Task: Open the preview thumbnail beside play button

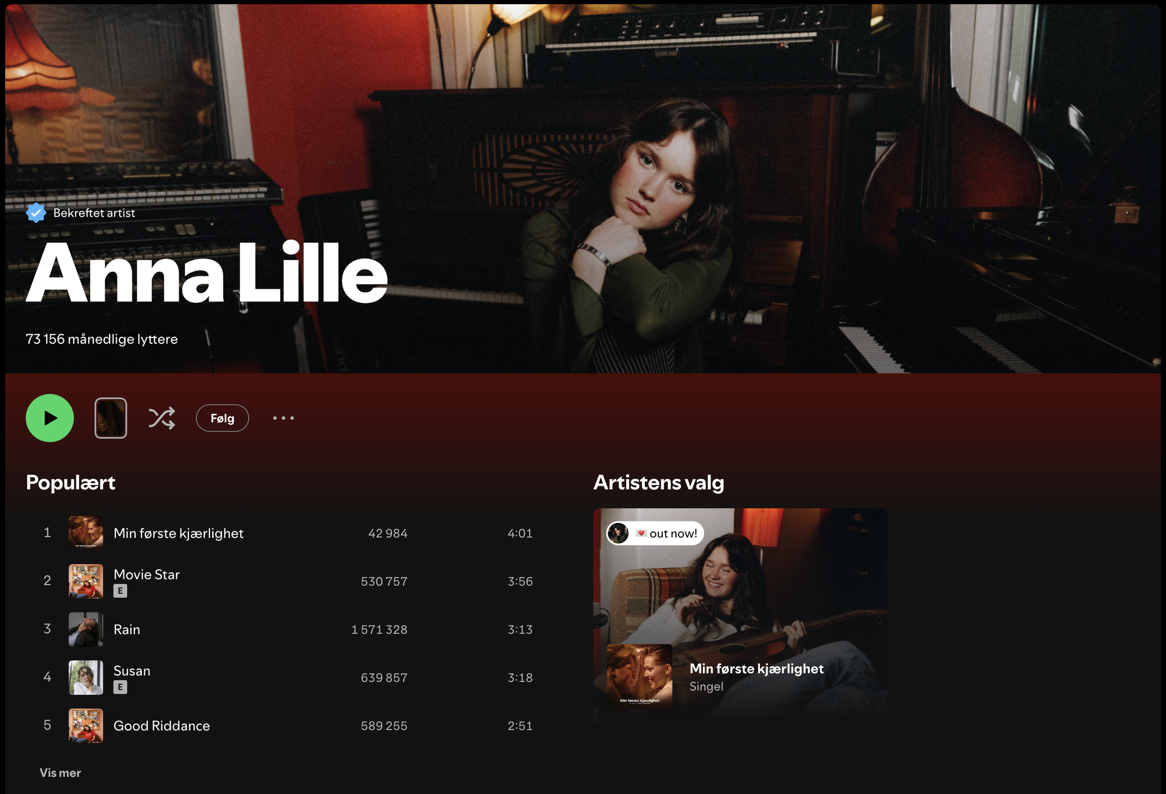Action: pos(111,418)
